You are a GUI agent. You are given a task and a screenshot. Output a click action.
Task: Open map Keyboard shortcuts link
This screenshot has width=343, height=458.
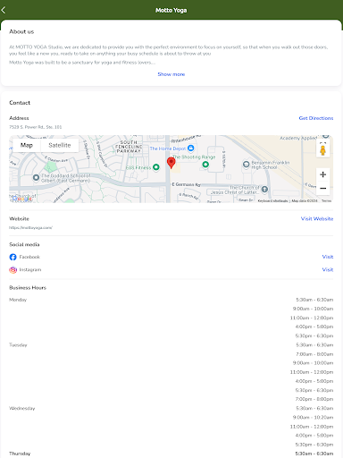tap(272, 200)
